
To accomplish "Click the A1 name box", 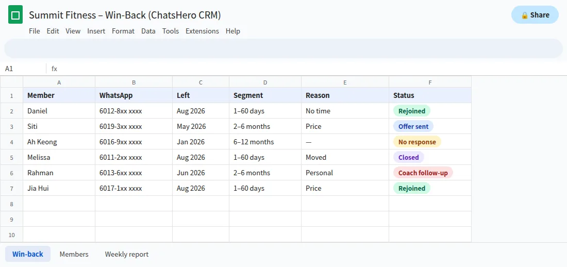I will [x=23, y=69].
